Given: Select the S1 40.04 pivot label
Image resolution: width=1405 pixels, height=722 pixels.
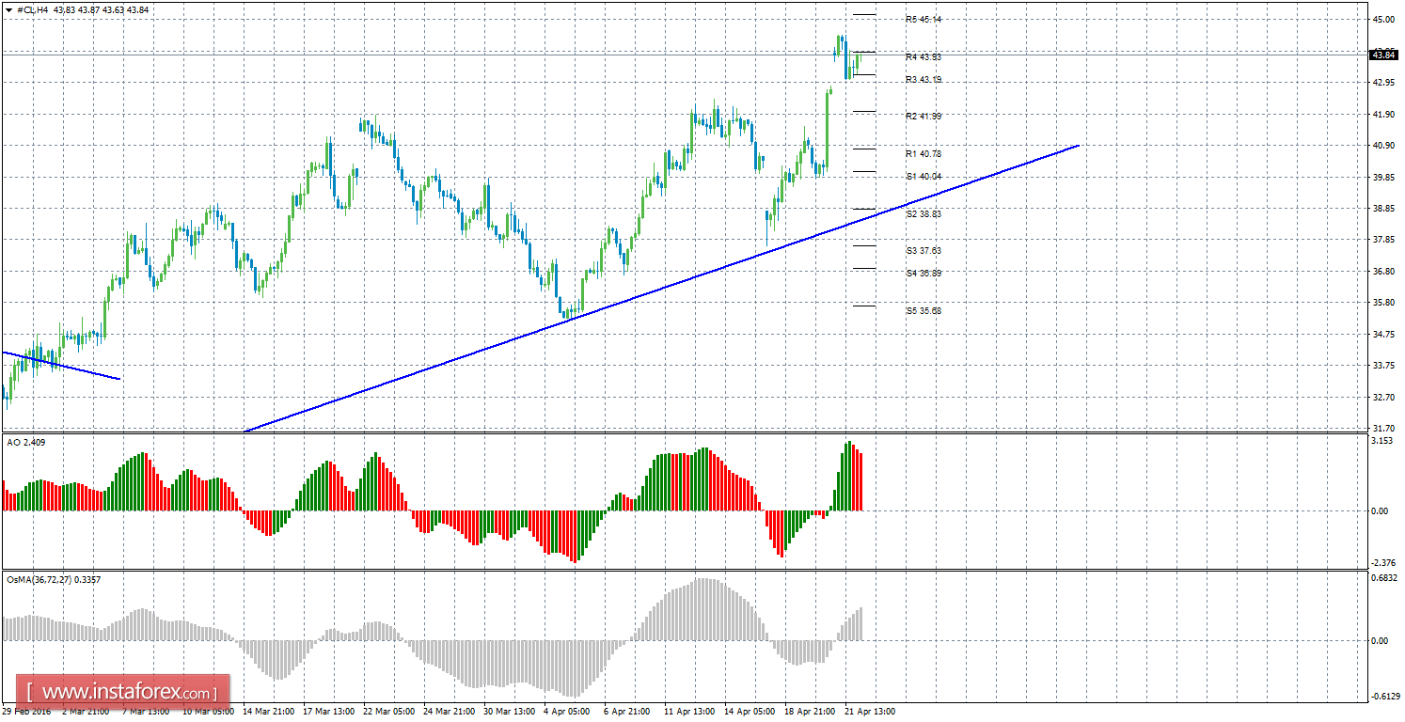Looking at the screenshot, I should pos(924,177).
